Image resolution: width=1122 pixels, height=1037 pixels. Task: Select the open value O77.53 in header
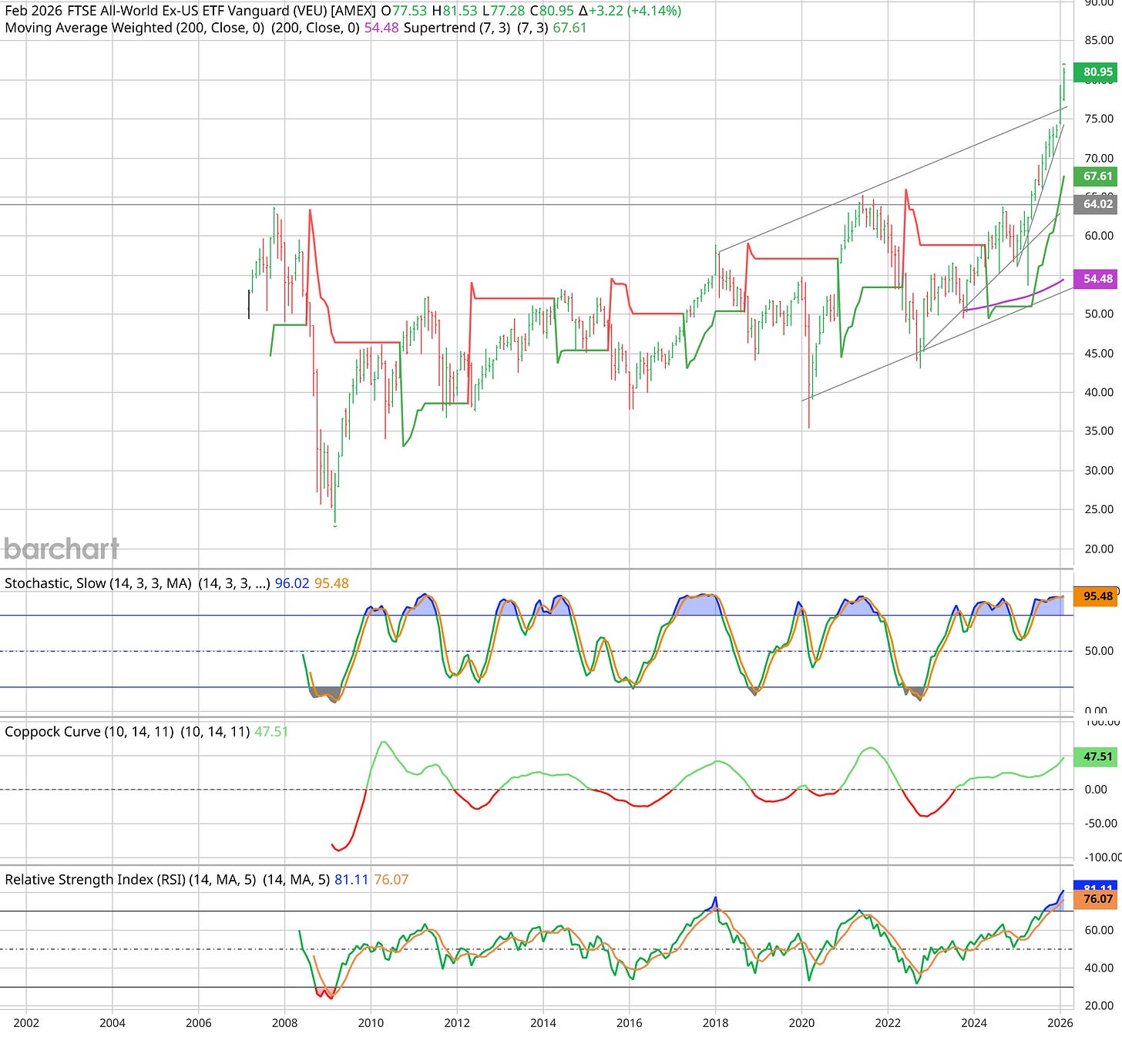point(405,11)
